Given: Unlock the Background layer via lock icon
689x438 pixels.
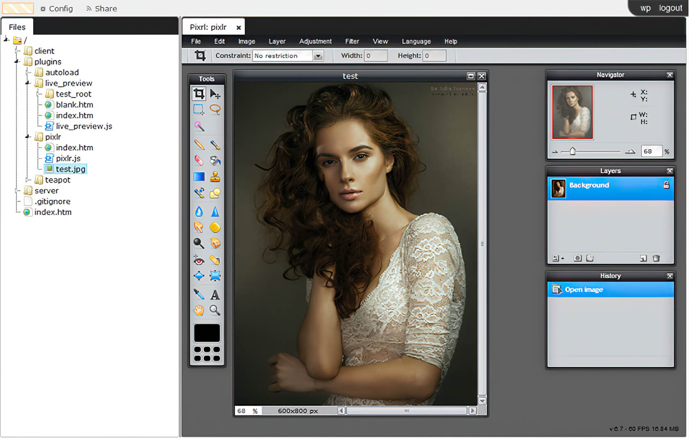Looking at the screenshot, I should point(666,185).
